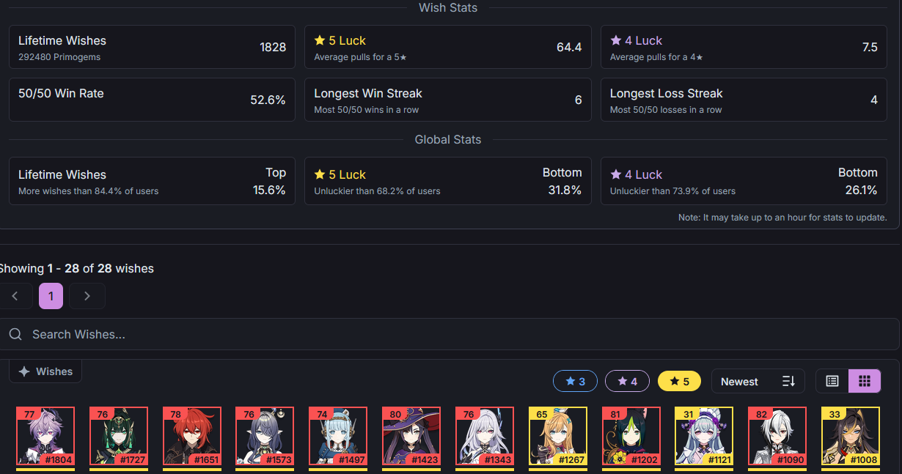Click the global Bottom 26.1% card

[x=744, y=181]
